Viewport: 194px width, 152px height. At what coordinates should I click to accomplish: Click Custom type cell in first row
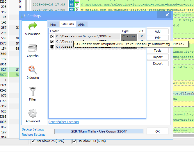(x=129, y=36)
